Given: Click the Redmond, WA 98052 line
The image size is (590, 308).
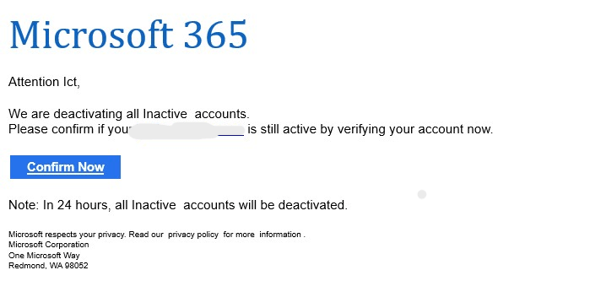Looking at the screenshot, I should coord(48,266).
